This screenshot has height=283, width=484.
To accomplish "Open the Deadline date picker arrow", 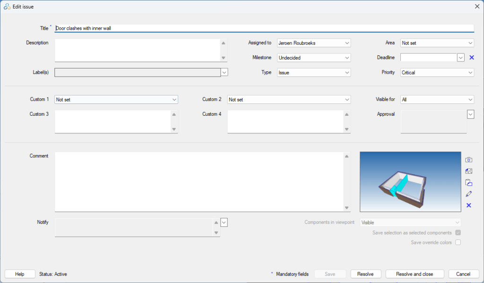I will (460, 58).
